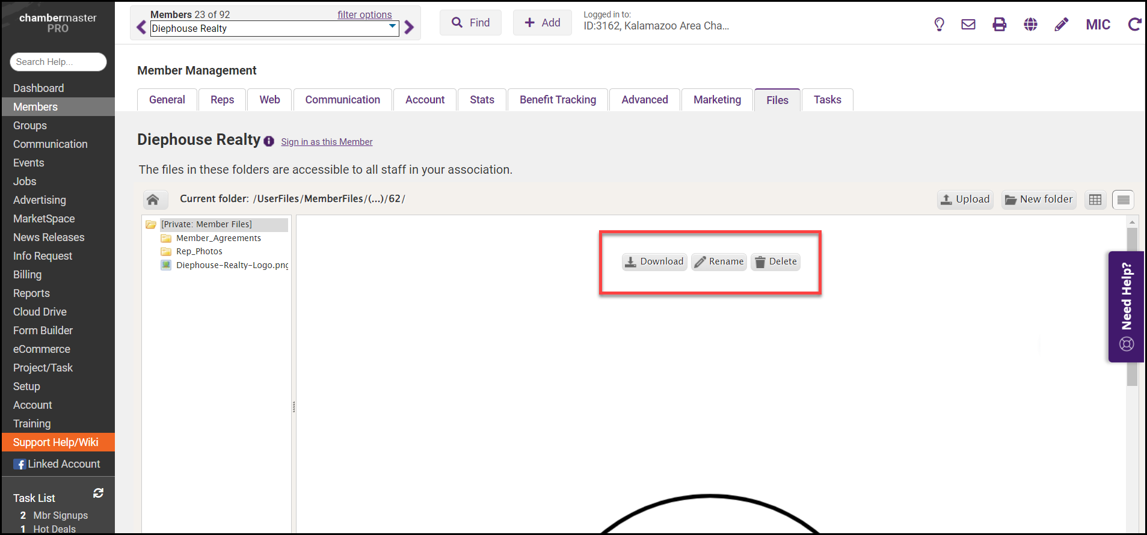Open the Need Help side panel
This screenshot has width=1147, height=535.
[x=1126, y=307]
